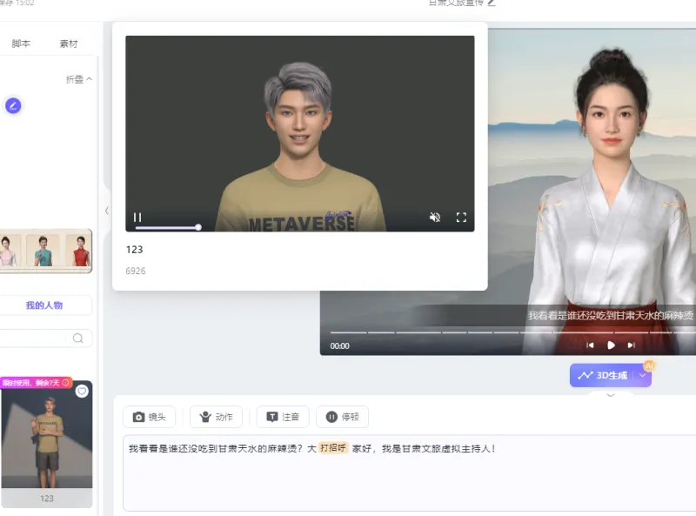Open the 注音 pronunciation tool
The image size is (696, 516).
(x=283, y=417)
